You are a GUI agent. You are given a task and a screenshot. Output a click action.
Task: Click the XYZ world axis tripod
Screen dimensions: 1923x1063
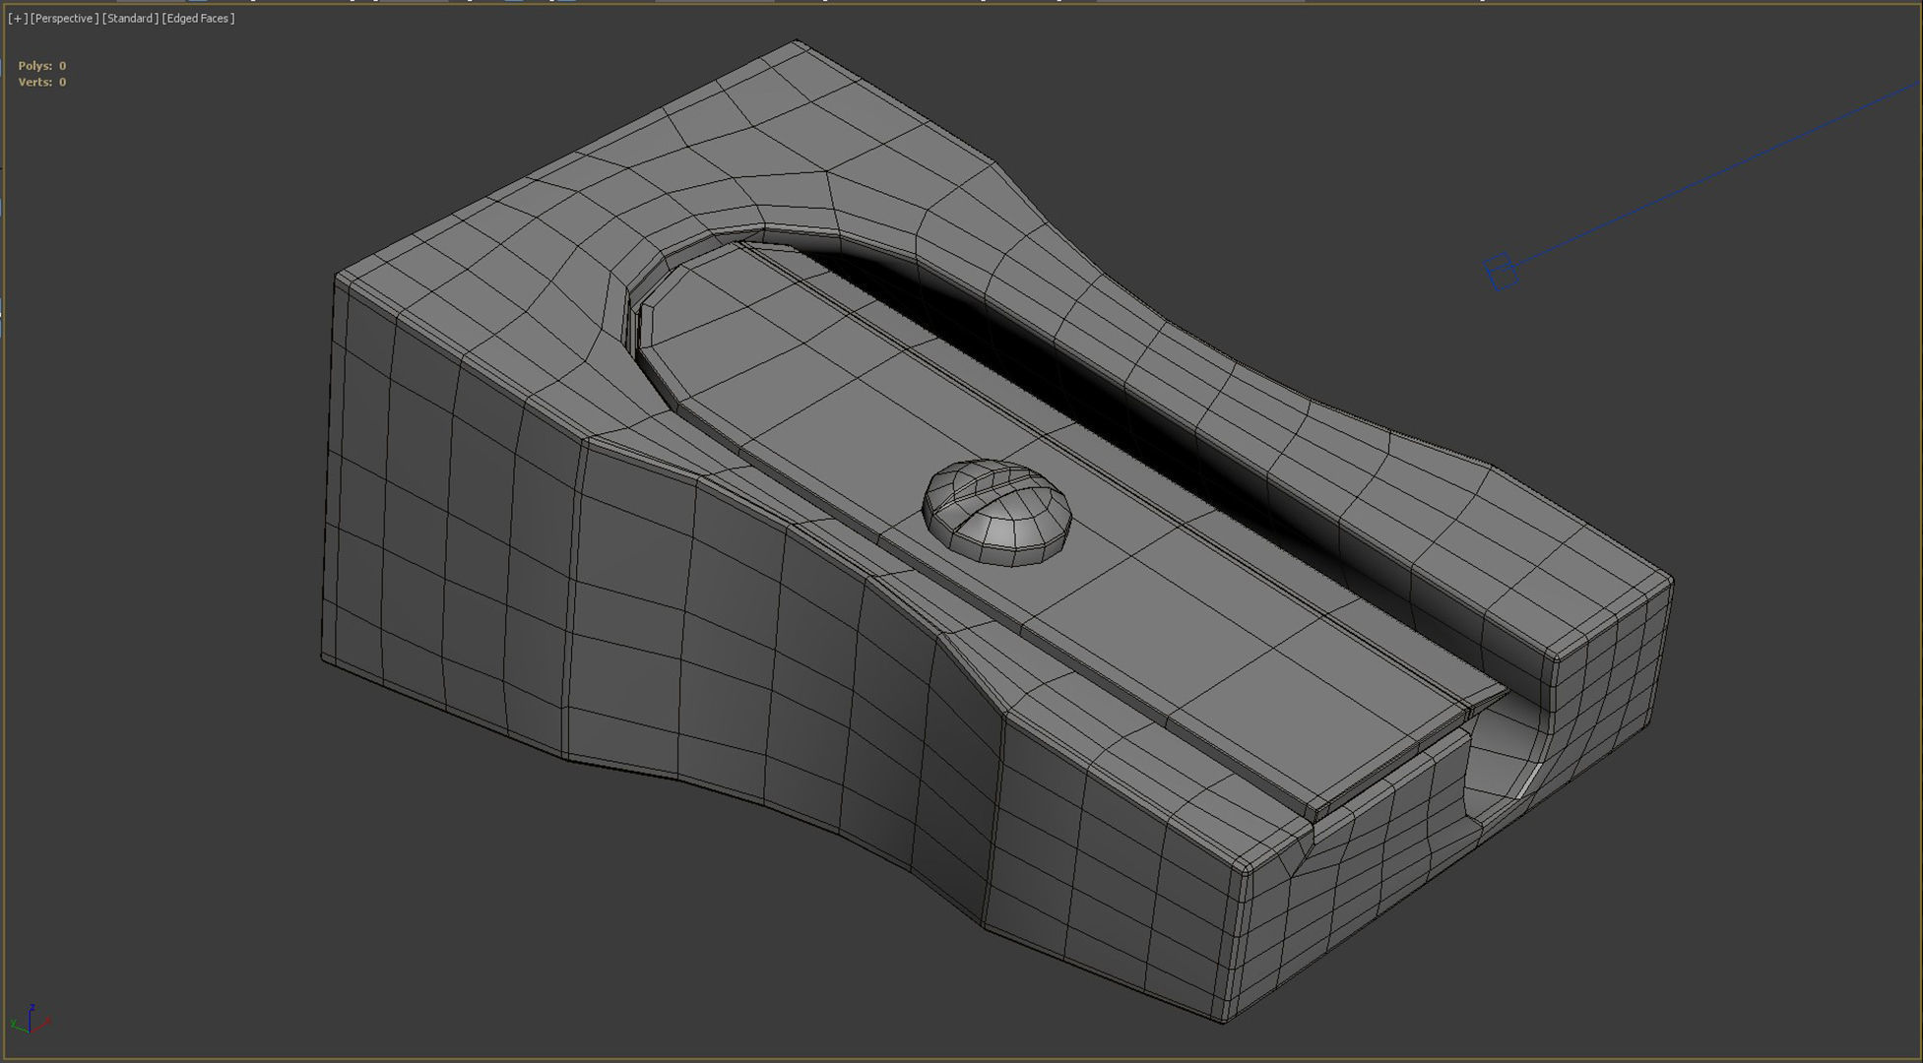pos(30,1020)
